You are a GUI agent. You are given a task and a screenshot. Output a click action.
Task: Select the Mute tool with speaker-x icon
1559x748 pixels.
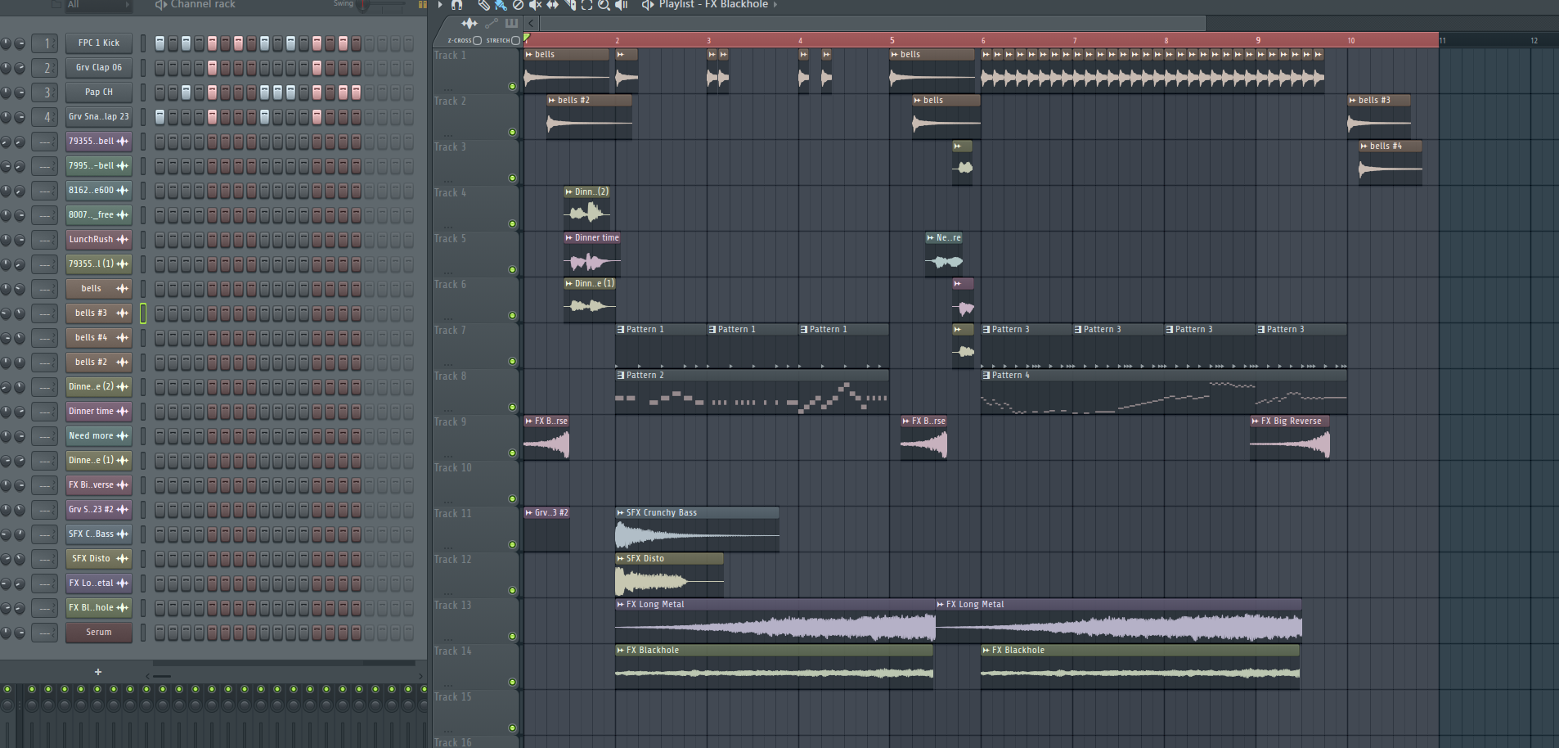[536, 5]
